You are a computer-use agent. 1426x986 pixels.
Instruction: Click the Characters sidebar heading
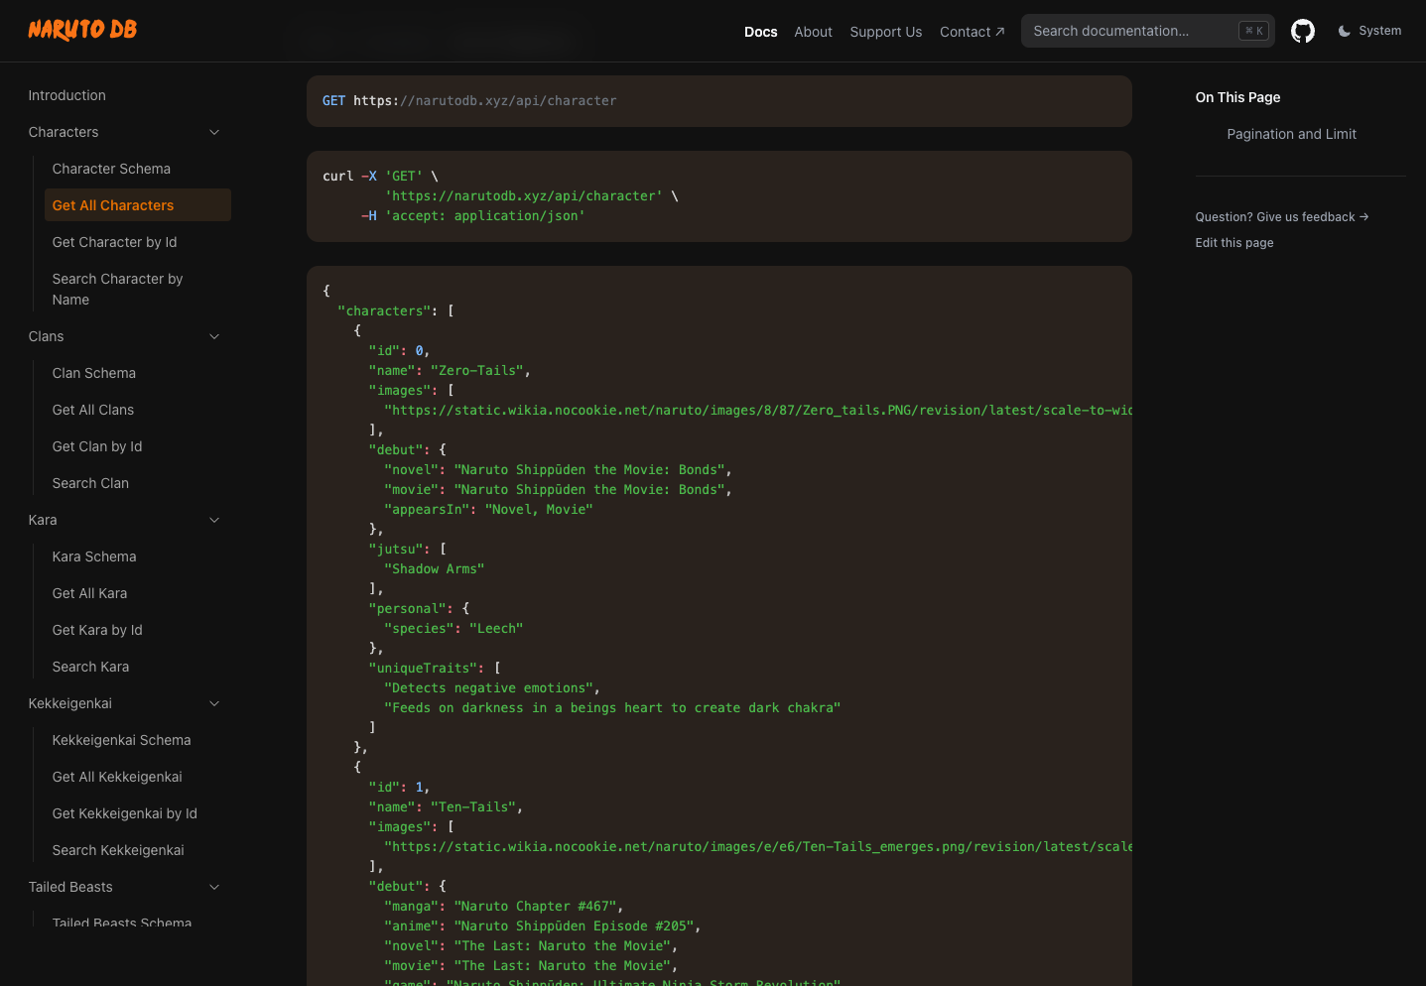63,132
